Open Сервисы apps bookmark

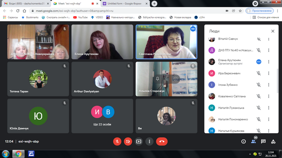[10, 17]
